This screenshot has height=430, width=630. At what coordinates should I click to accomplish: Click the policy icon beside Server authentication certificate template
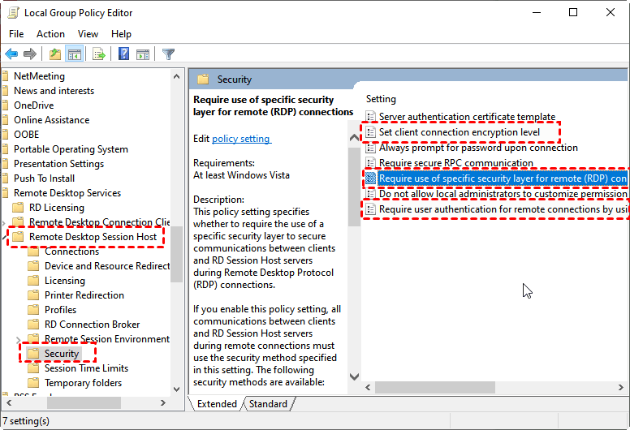point(371,117)
